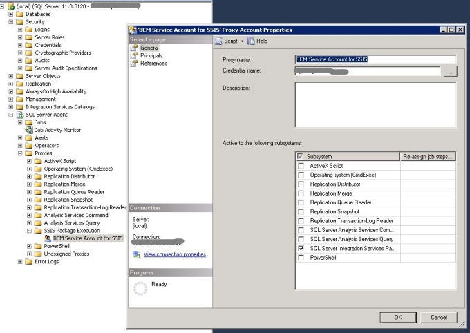Click the Jobs folder icon
The width and height of the screenshot is (470, 333).
(29, 122)
